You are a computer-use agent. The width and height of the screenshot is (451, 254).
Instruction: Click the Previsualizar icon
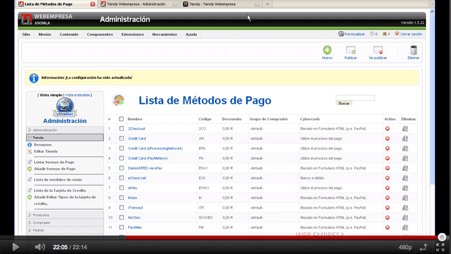341,34
